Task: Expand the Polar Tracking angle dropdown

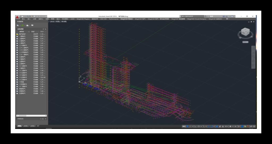Action: pyautogui.click(x=201, y=126)
